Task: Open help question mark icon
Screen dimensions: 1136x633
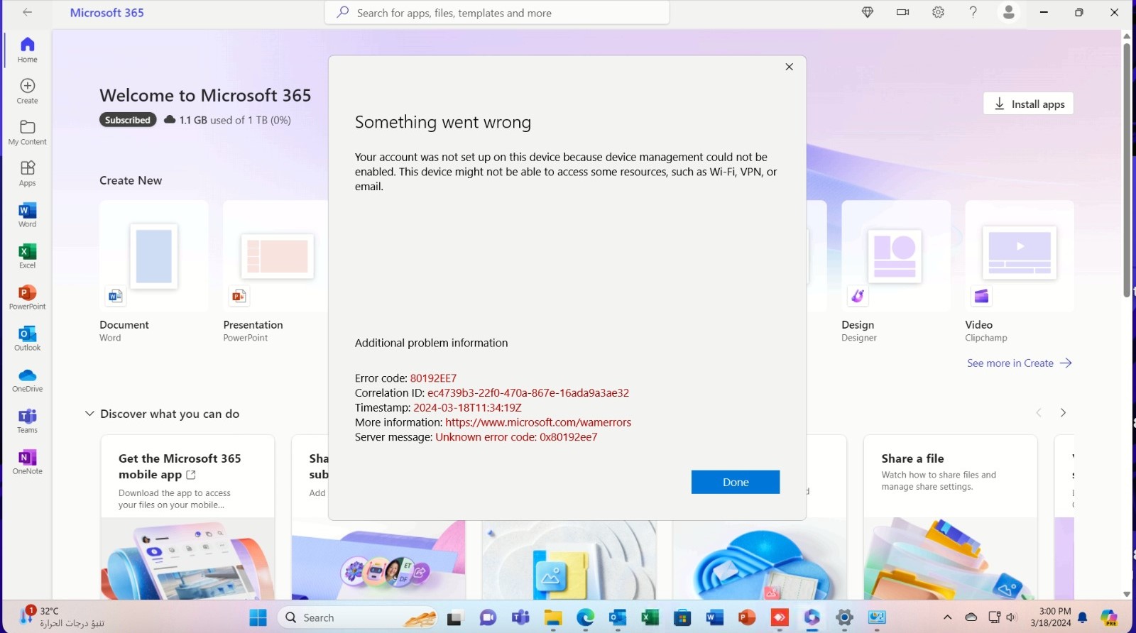Action: pyautogui.click(x=973, y=12)
